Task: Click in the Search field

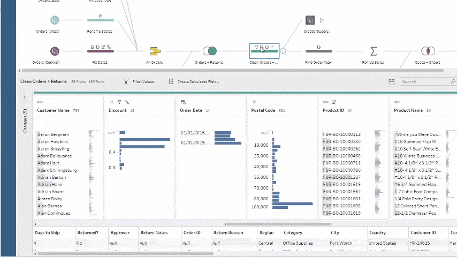Action: [x=425, y=82]
